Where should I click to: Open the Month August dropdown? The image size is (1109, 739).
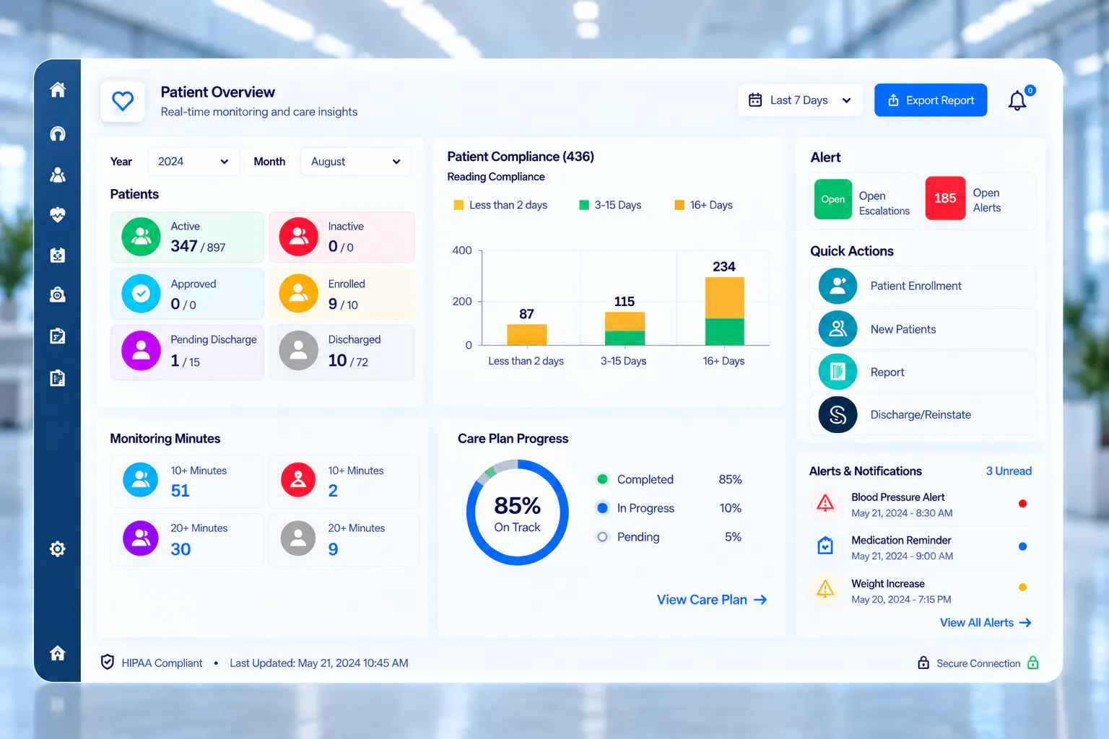[x=356, y=162]
